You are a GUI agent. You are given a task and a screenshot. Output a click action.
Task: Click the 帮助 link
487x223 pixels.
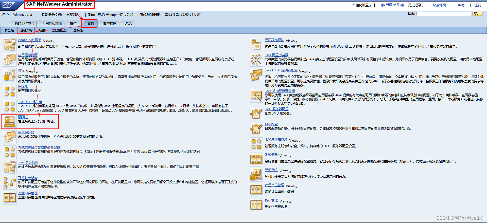click(461, 5)
